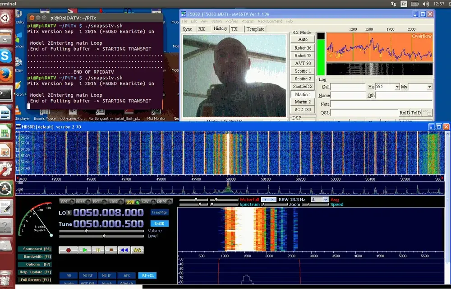451x289 pixels.
Task: Click the greyed MMSSTV button right of TxID
Action: click(427, 112)
